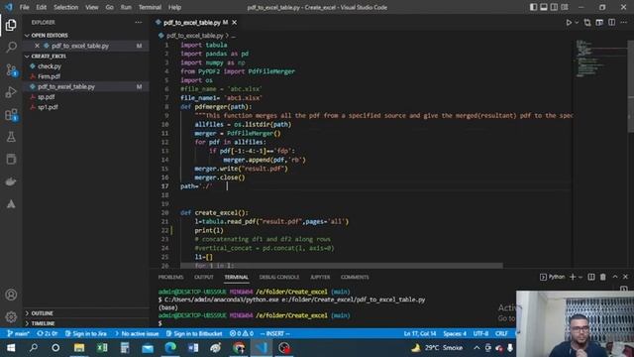Change indentation via Spaces: 4
Viewport: 634px width, 357px height.
point(455,334)
